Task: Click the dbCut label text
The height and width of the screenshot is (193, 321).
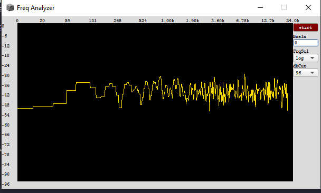Action: tap(300, 66)
